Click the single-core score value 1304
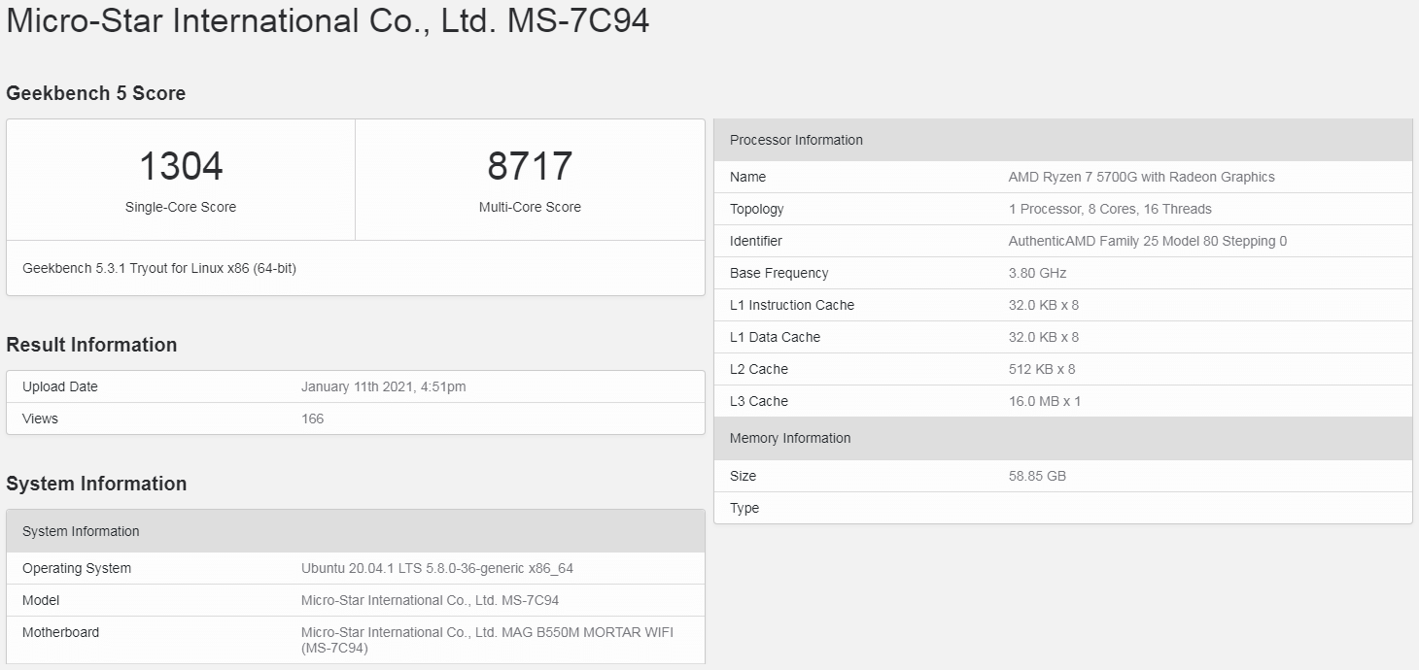The image size is (1419, 670). [181, 166]
